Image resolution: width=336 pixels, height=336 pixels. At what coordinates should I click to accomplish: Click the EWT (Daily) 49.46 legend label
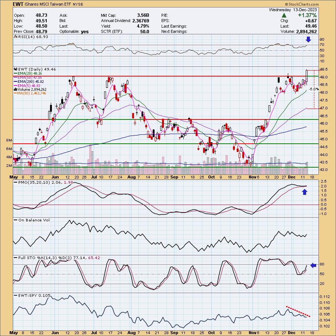coord(37,69)
